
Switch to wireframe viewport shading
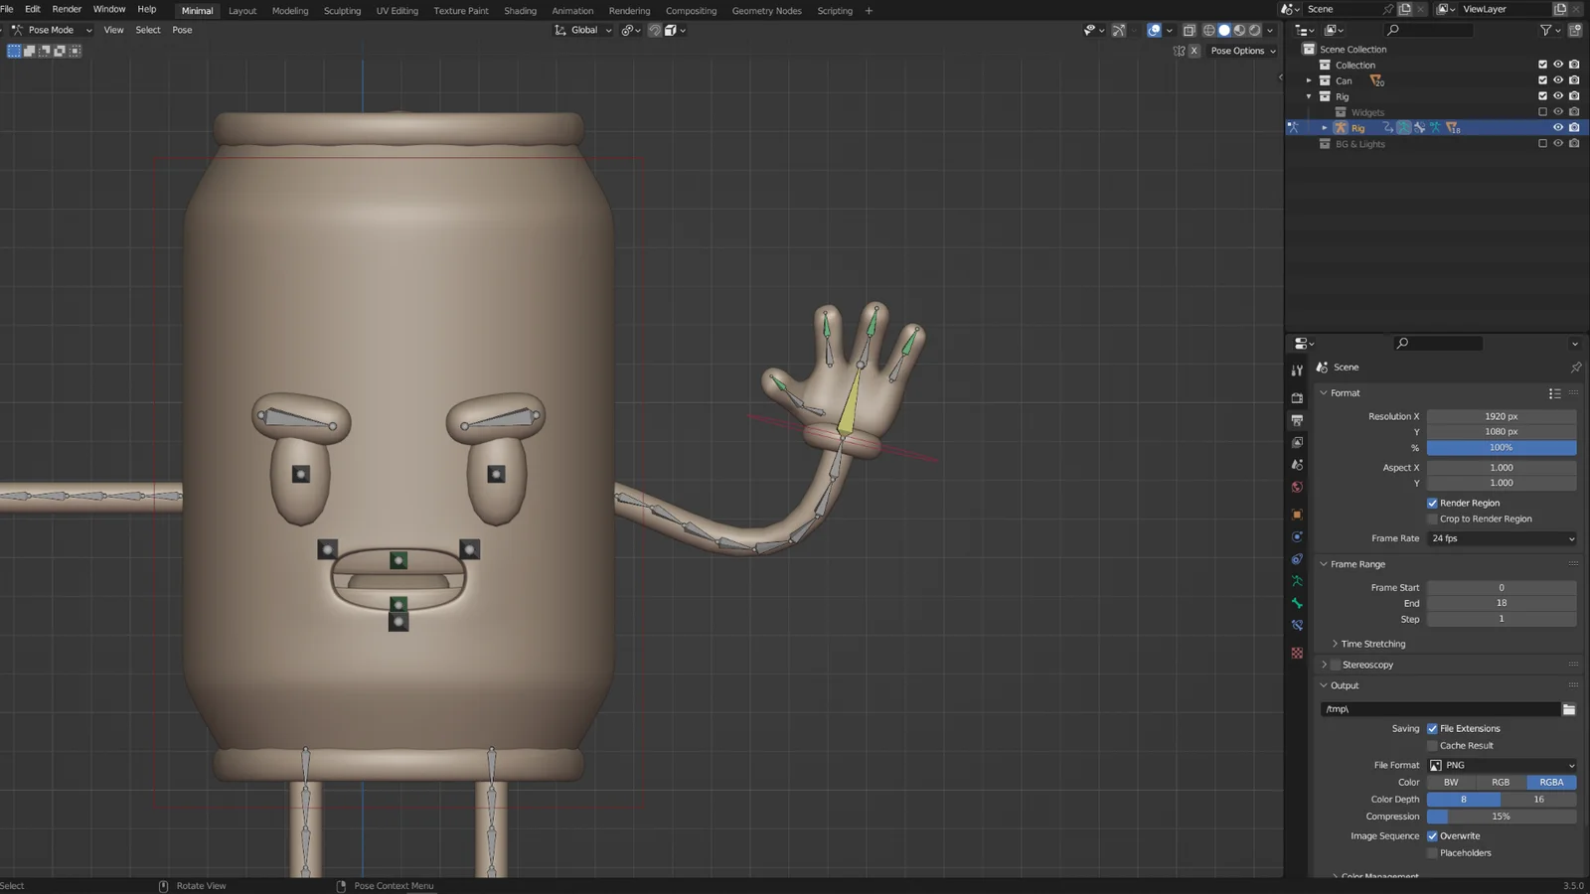(1209, 30)
